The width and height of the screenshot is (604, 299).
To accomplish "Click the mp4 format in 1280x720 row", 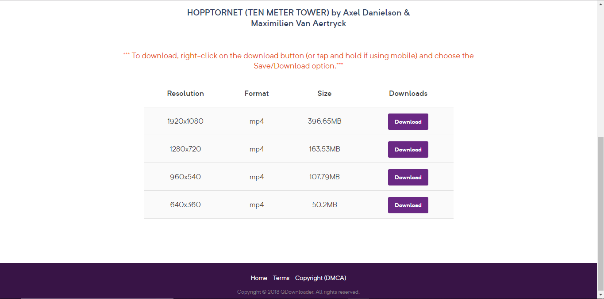I will click(257, 149).
